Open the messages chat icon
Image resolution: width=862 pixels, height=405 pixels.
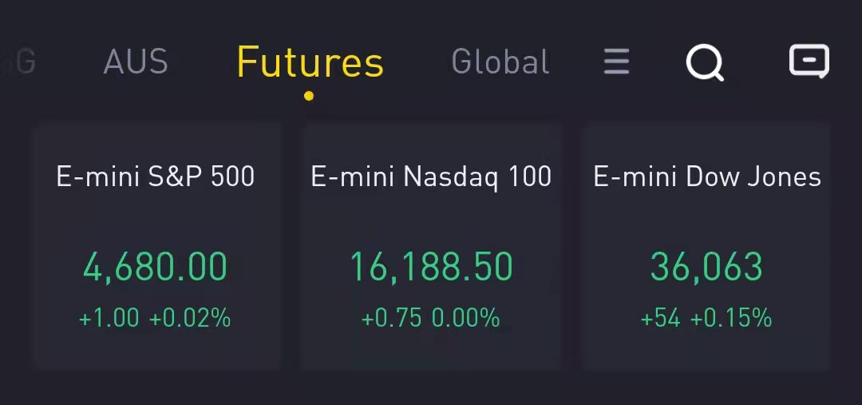tap(809, 61)
